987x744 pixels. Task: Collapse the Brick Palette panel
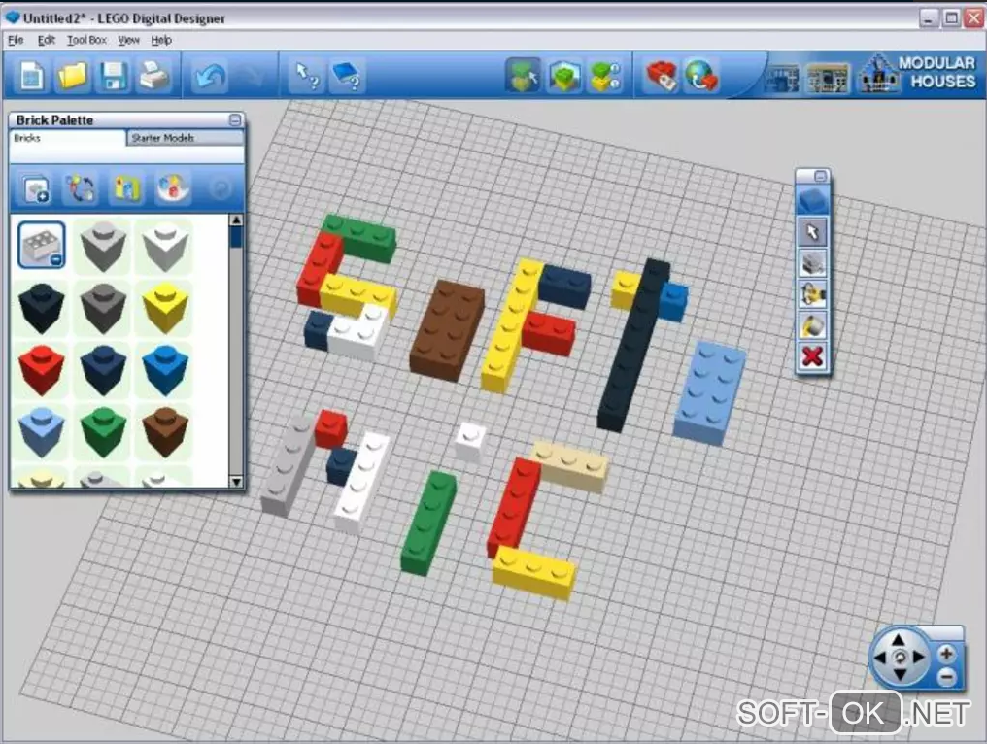[x=235, y=119]
